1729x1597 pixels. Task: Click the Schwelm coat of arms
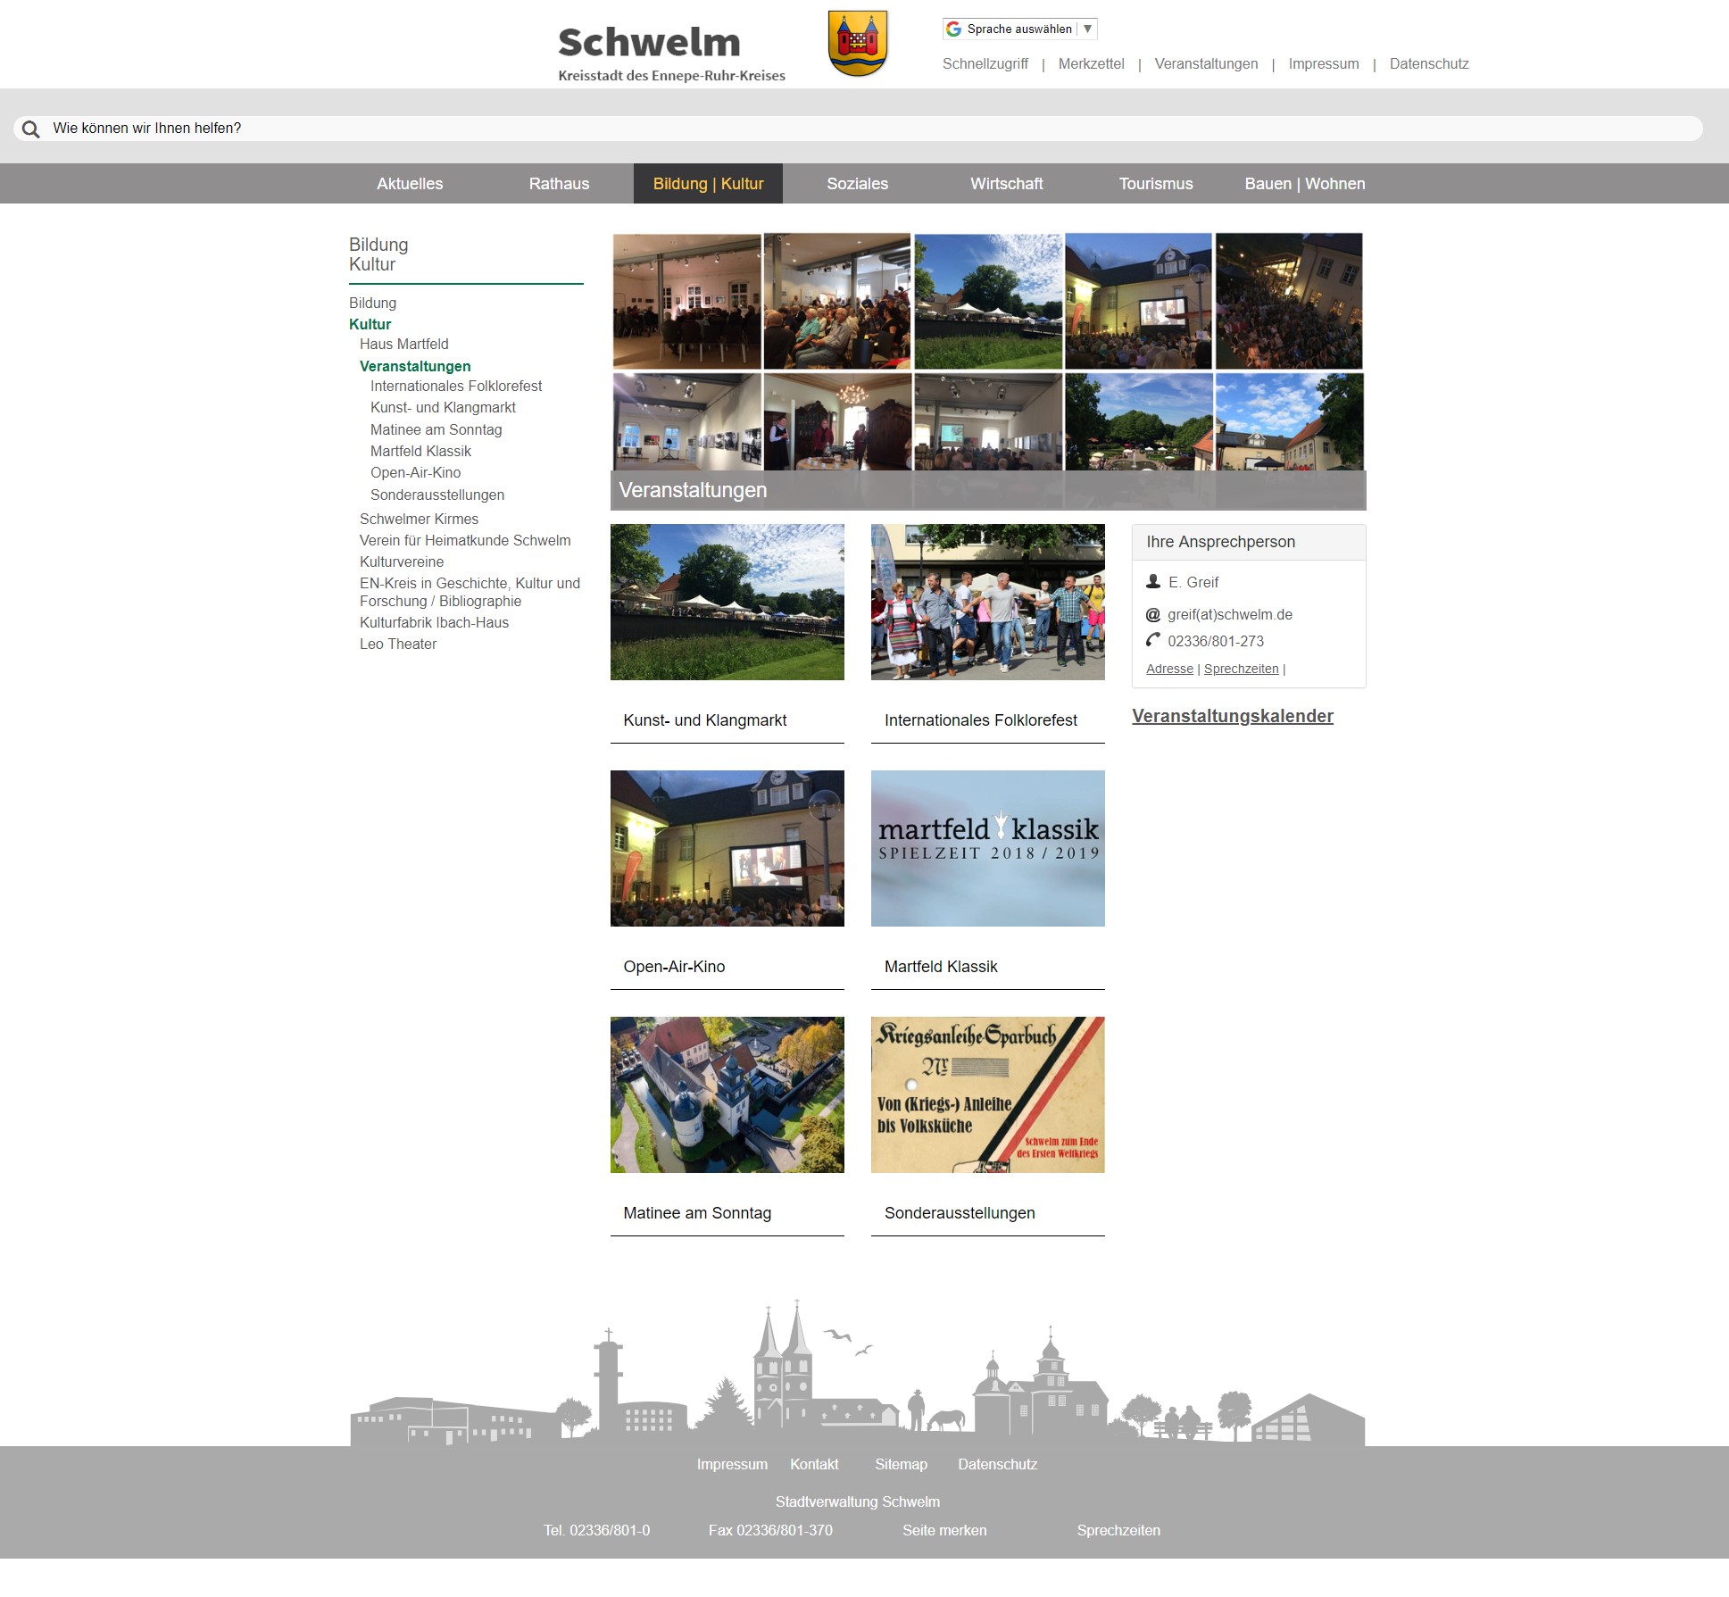[857, 43]
